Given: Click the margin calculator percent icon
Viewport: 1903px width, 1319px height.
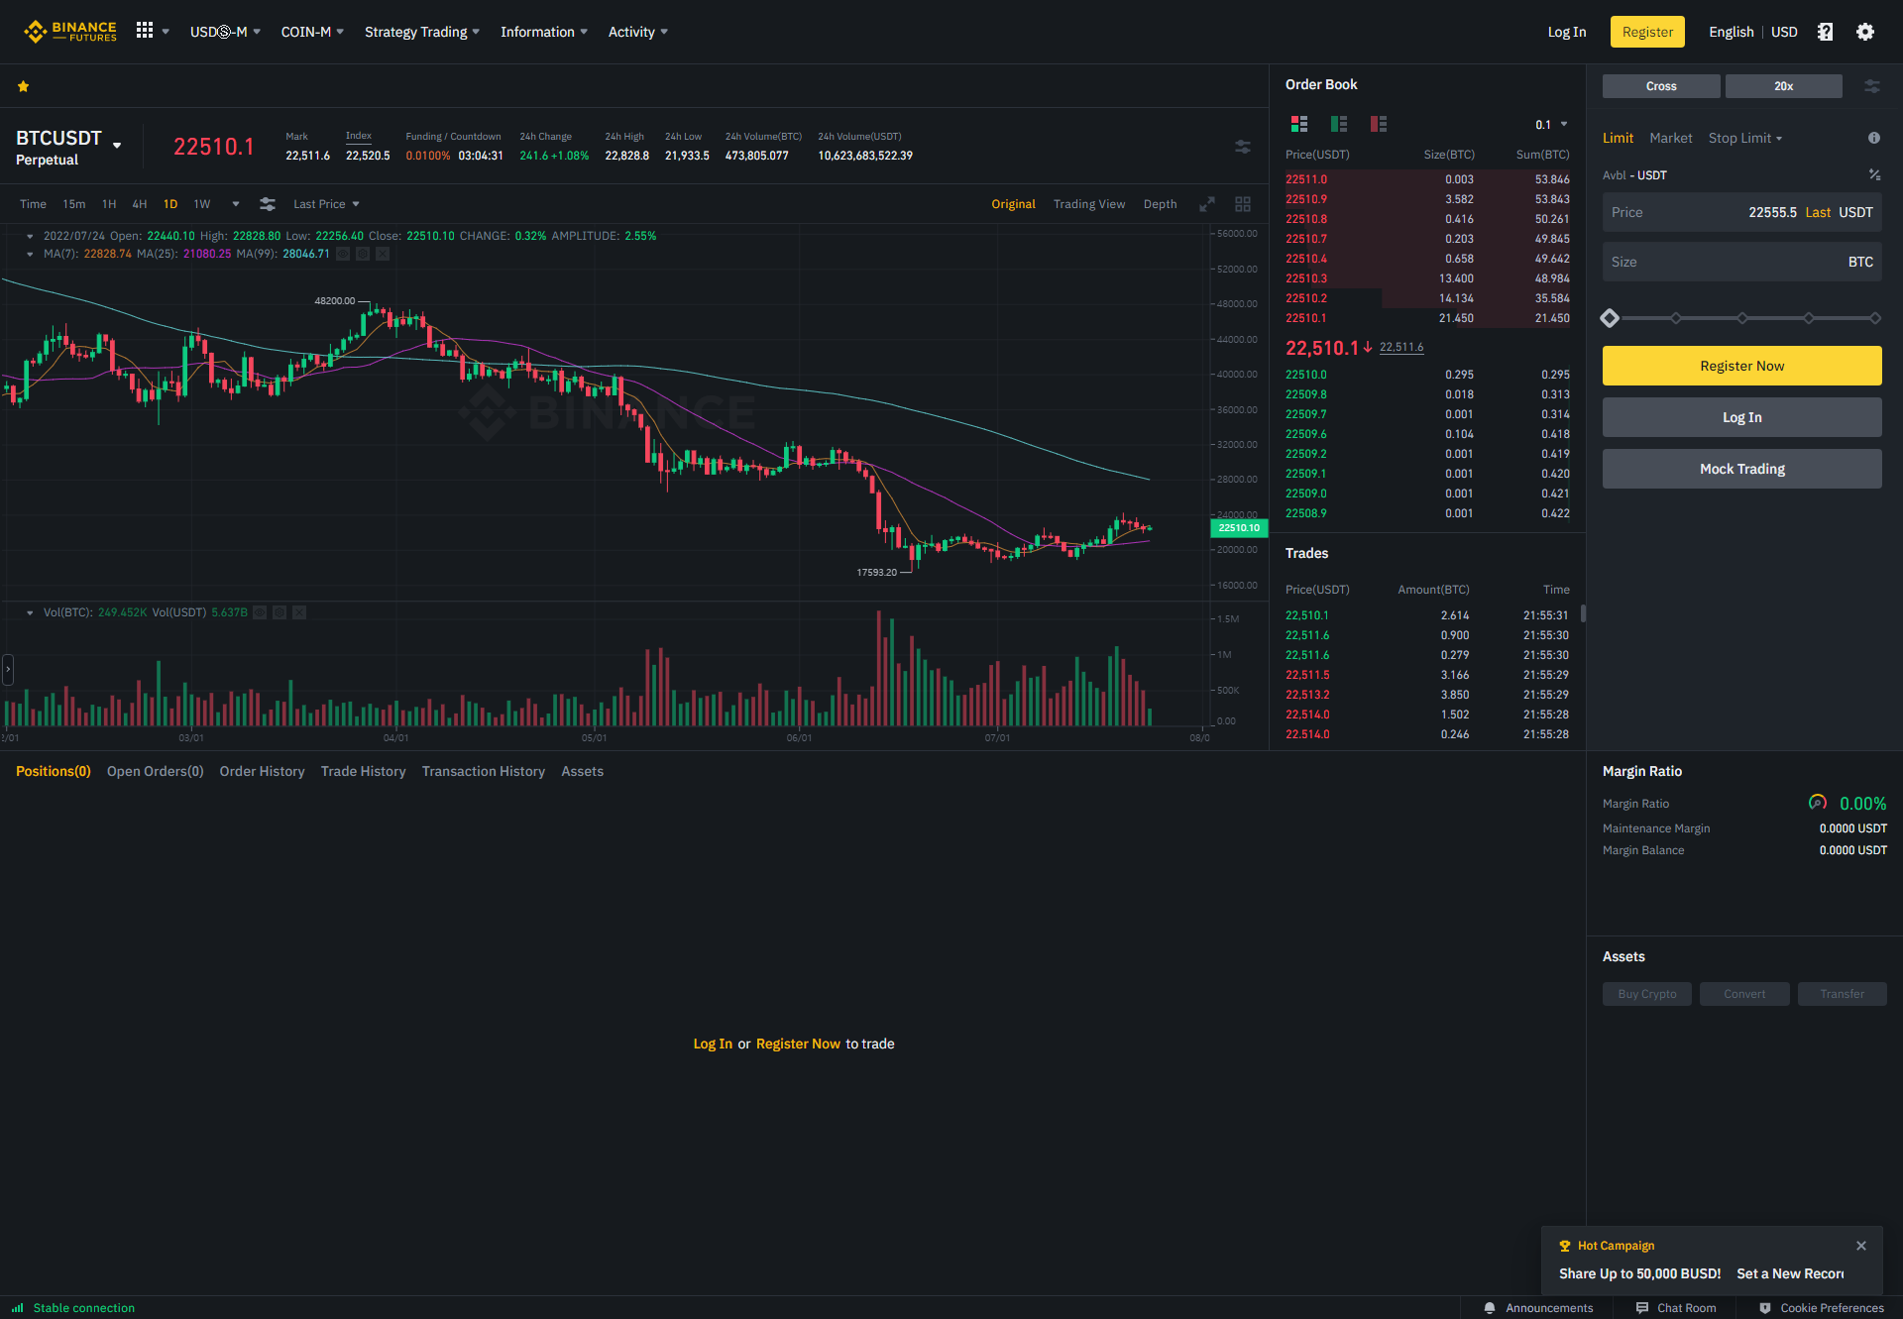Looking at the screenshot, I should (1874, 174).
